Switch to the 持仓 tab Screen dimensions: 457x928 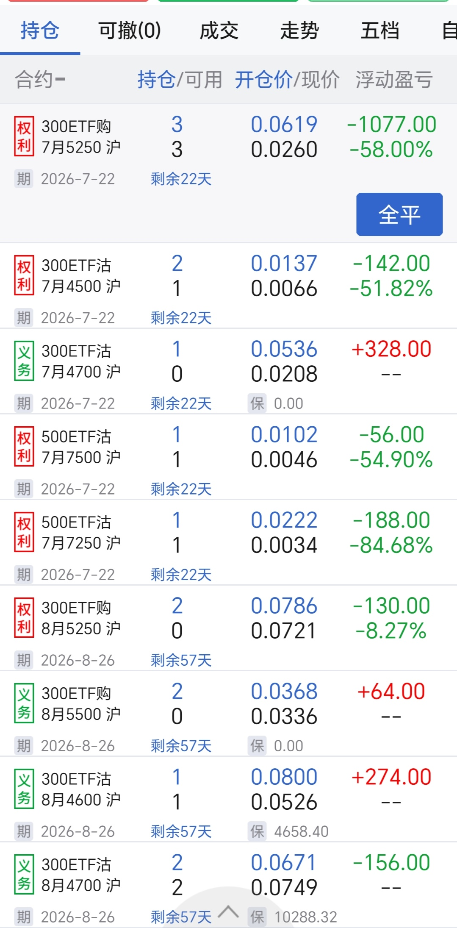40,31
